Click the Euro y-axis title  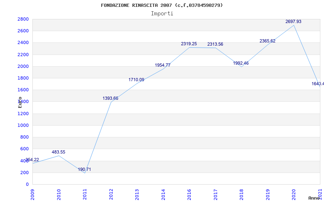tap(20, 103)
